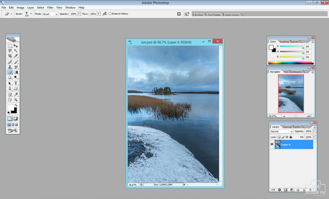Click Create adjustment layer button
Image resolution: width=329 pixels, height=199 pixels.
tap(292, 190)
